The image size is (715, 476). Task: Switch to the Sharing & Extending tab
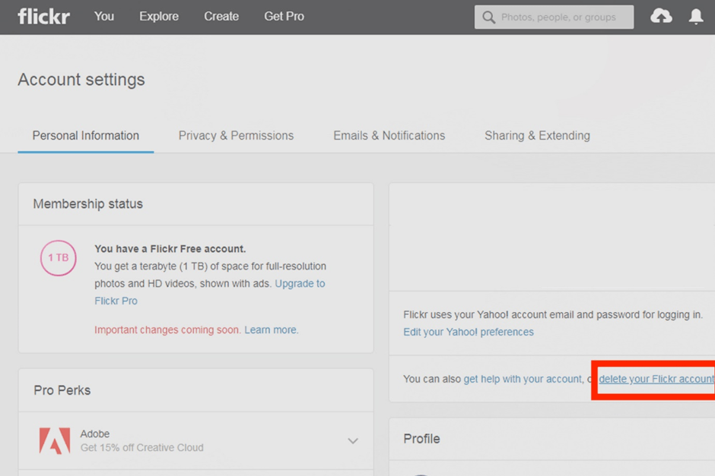click(x=537, y=136)
